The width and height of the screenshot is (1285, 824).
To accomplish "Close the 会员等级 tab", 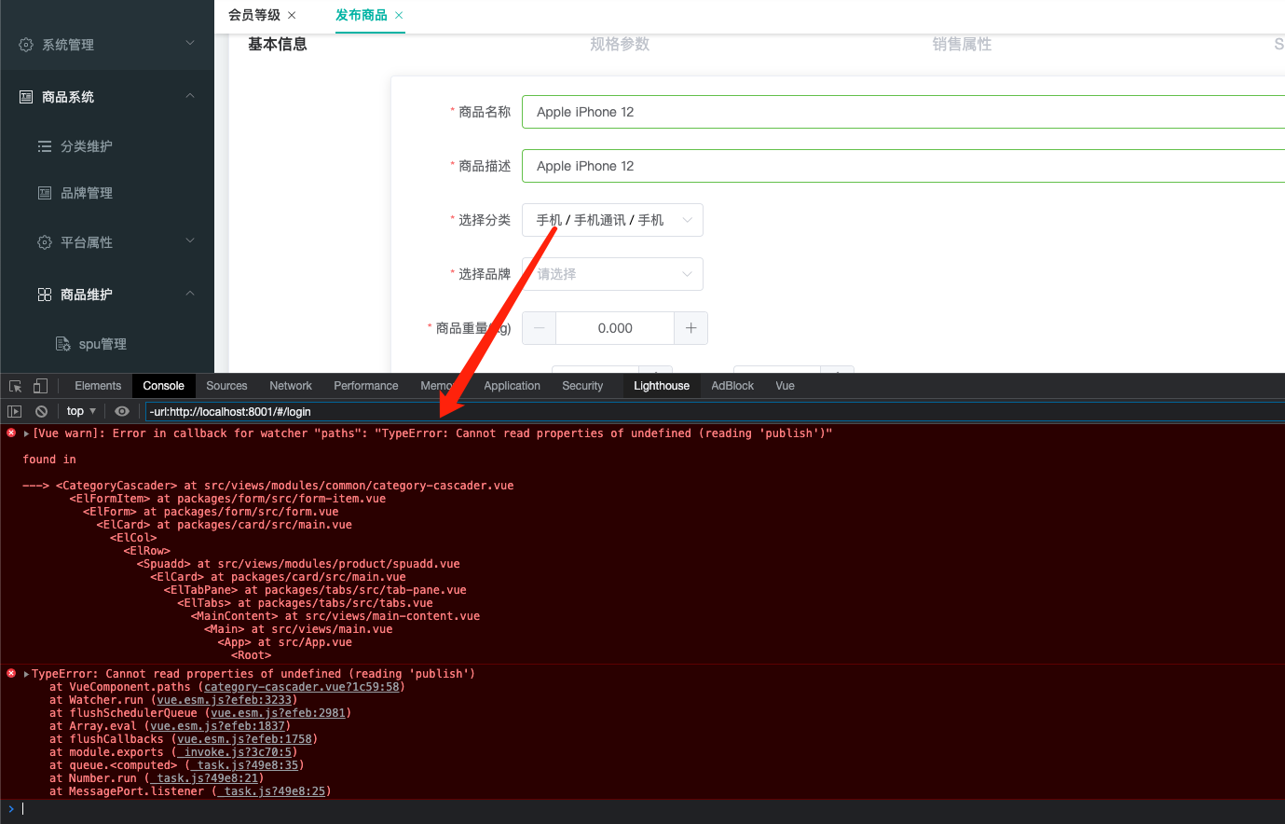I will 292,15.
